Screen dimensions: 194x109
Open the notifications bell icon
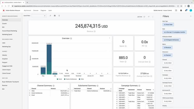coord(186,10)
